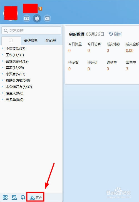Click the 05月26日 date text
This screenshot has height=202, width=139.
pos(95,34)
